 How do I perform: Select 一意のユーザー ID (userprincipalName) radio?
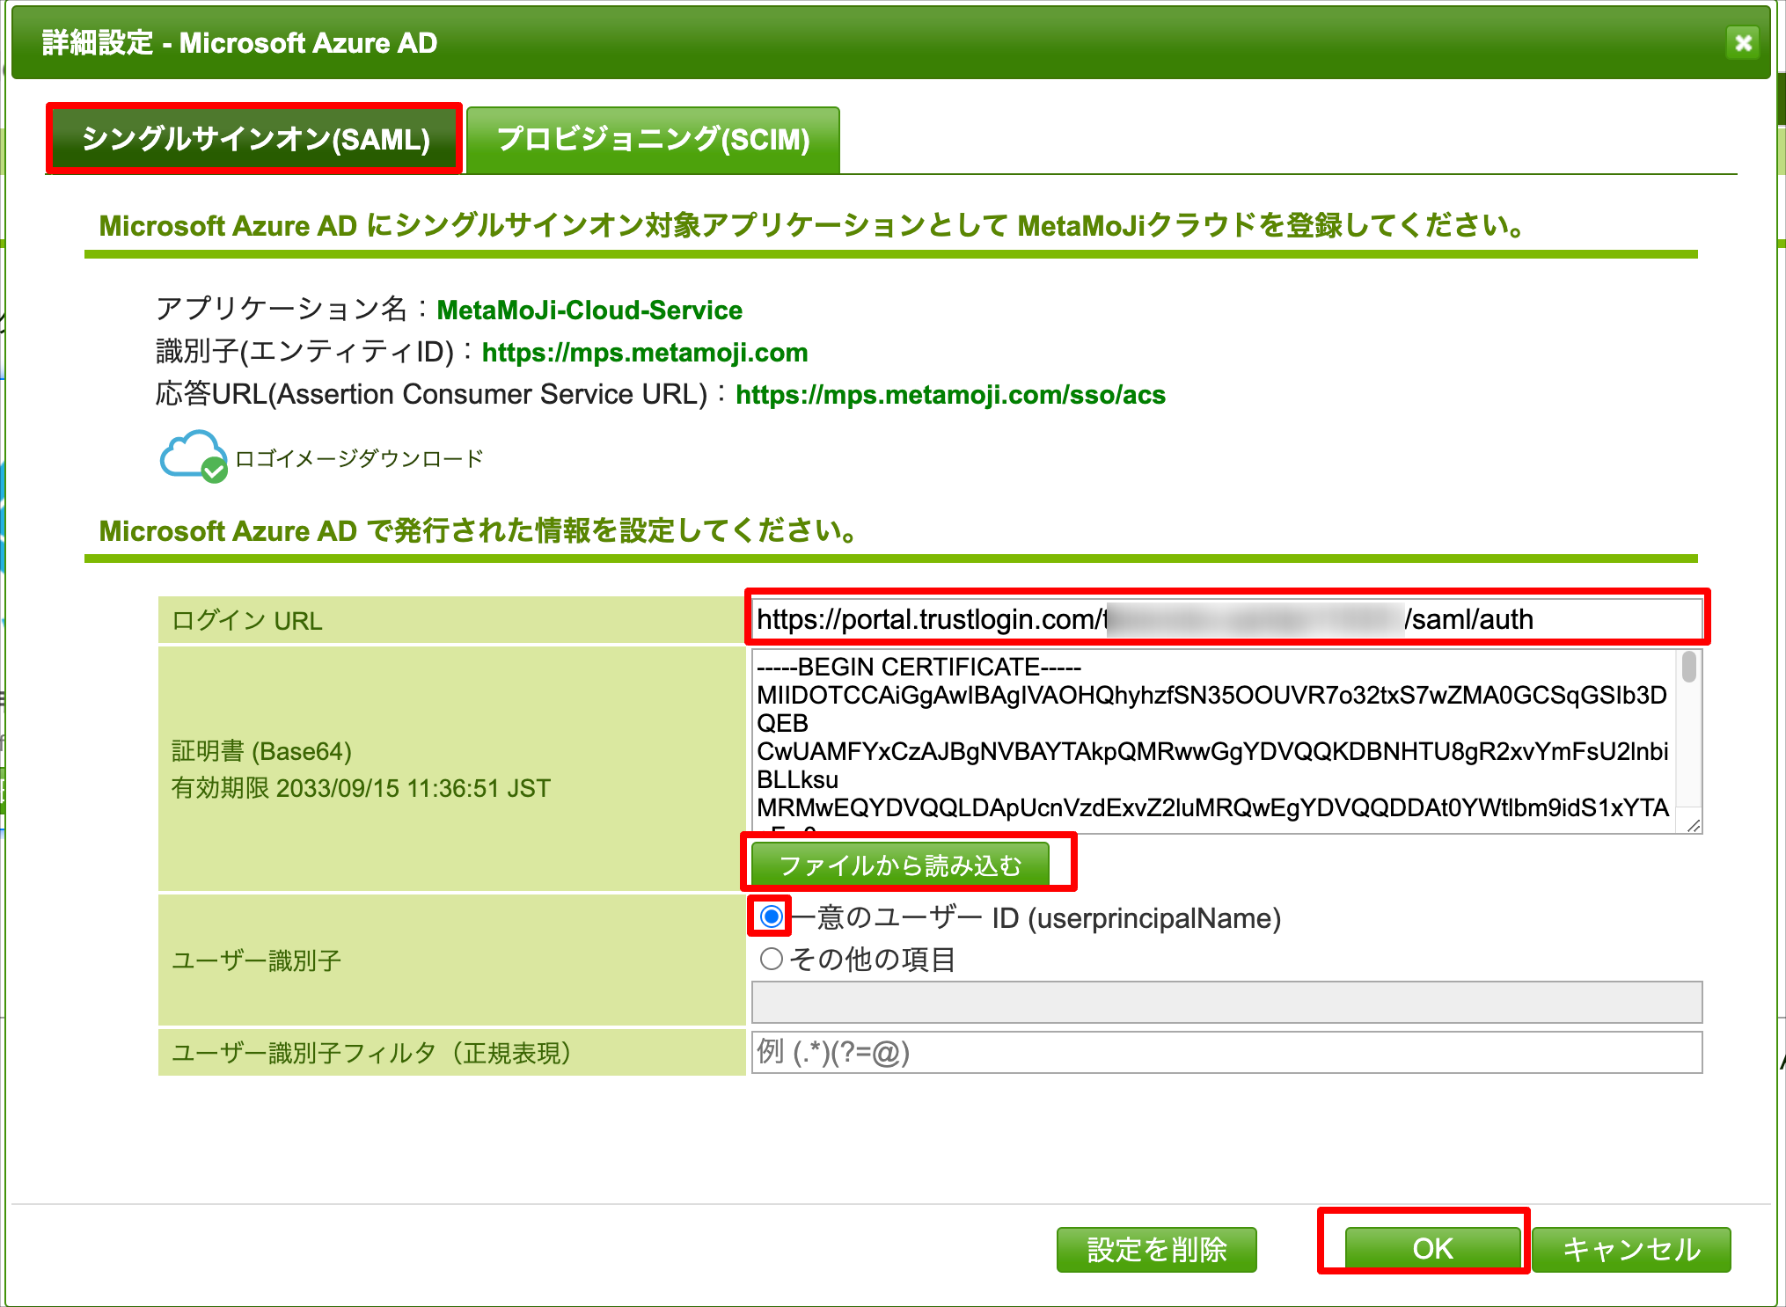pos(772,916)
